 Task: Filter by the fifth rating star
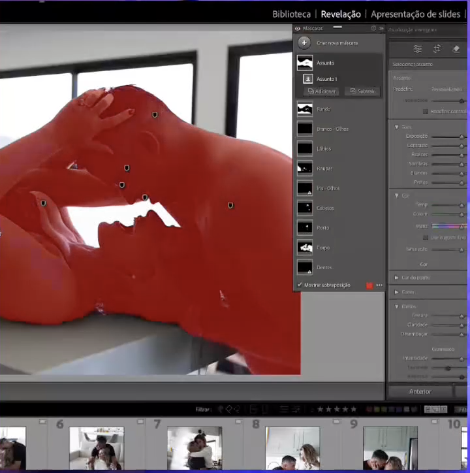click(x=353, y=410)
